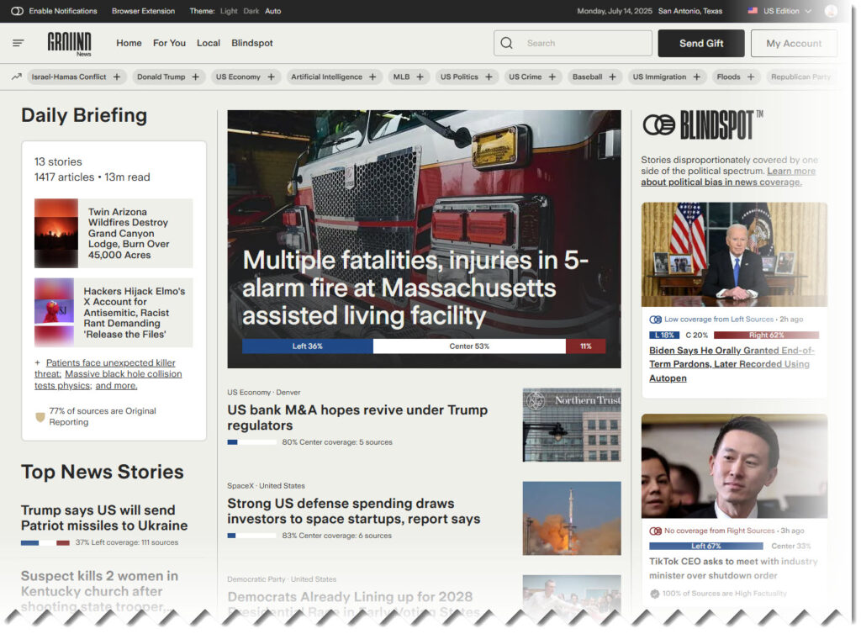
Task: Click the My Account button
Action: (x=794, y=44)
